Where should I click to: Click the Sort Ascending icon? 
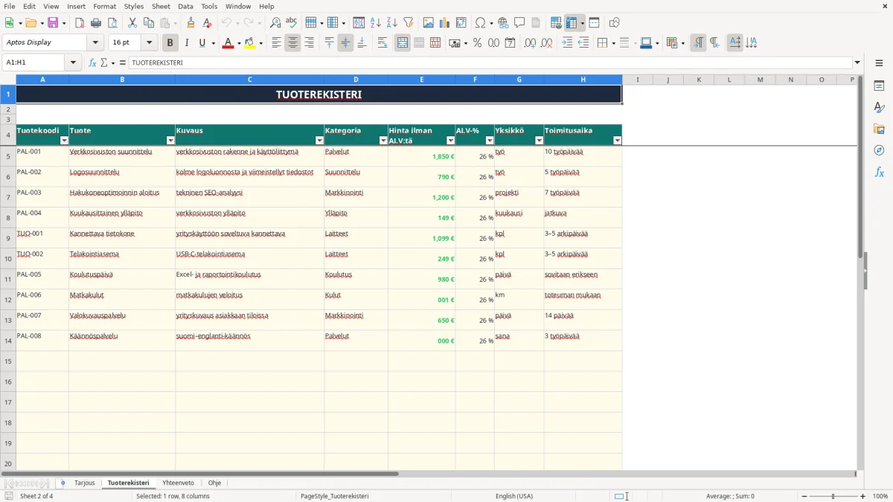tap(376, 23)
